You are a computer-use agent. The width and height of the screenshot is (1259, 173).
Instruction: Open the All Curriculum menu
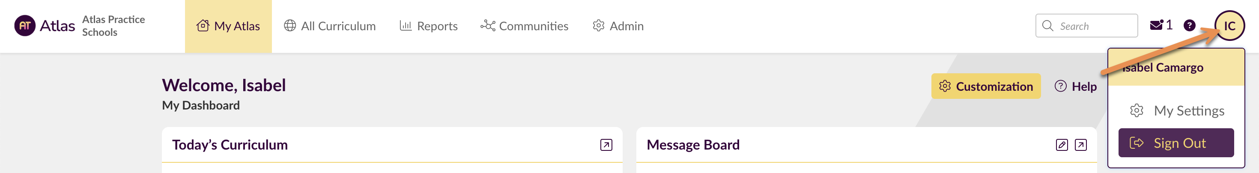coord(330,26)
